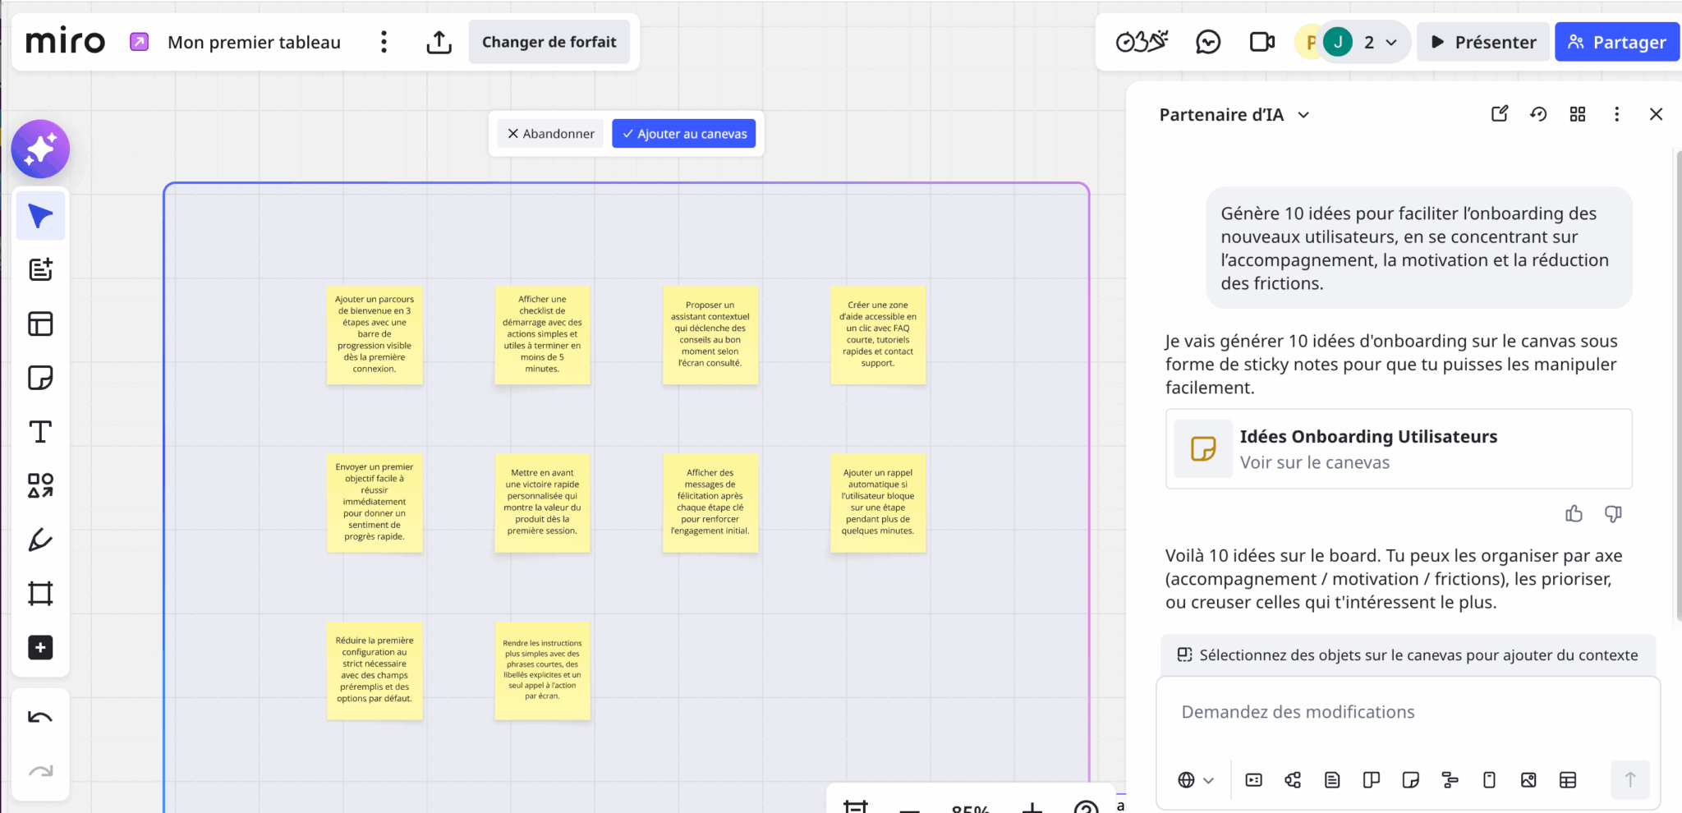Select the pen drawing tool
The width and height of the screenshot is (1682, 813).
coord(40,540)
